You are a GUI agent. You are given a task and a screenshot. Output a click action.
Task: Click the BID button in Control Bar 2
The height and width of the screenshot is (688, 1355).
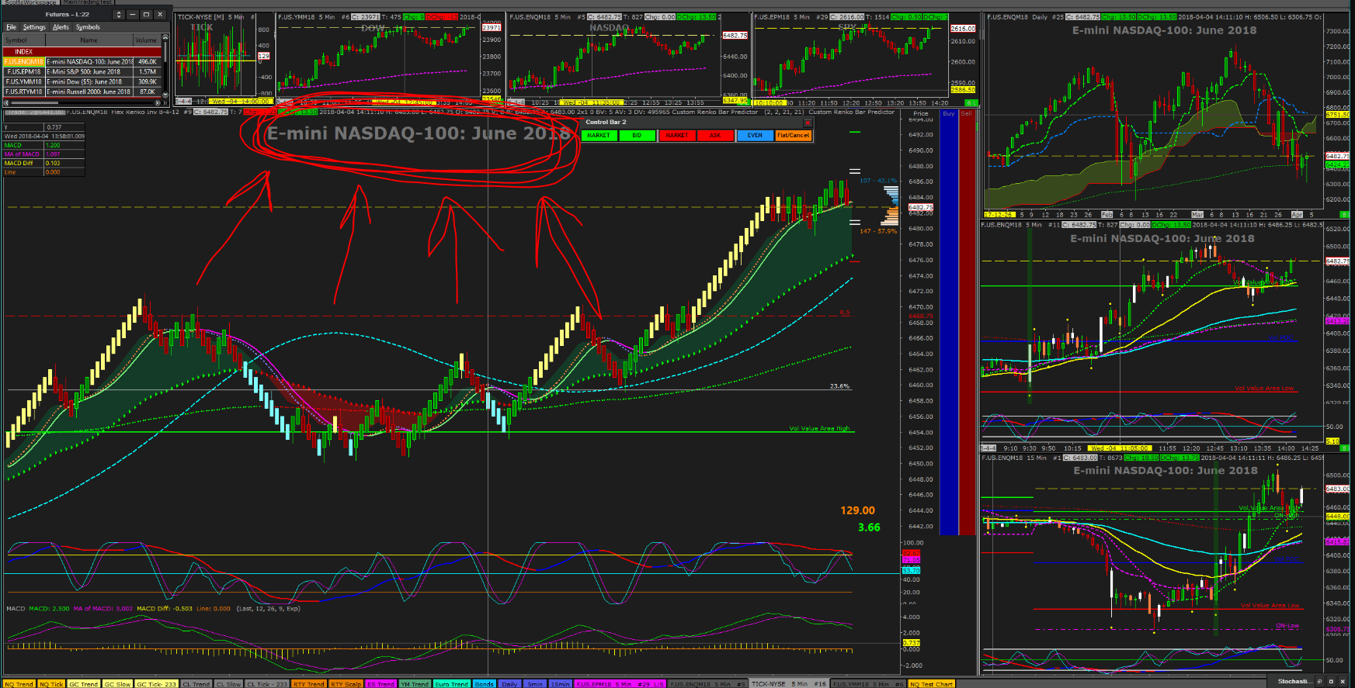(637, 135)
